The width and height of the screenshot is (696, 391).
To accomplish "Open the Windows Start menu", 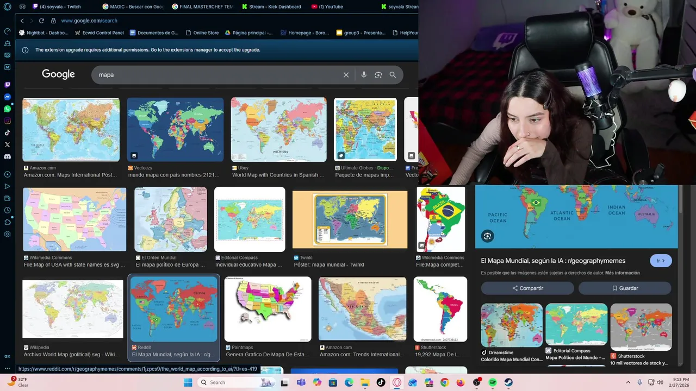I will pyautogui.click(x=188, y=382).
